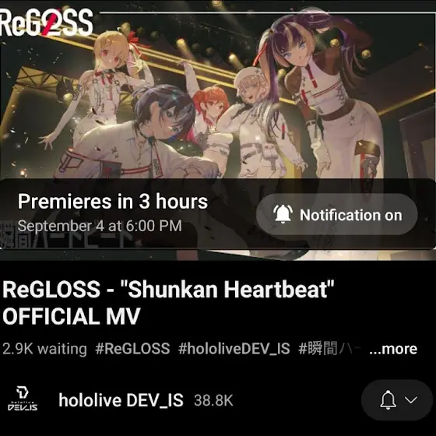Screen dimensions: 436x436
Task: Open the hololive DEV_IS channel name
Action: [121, 400]
